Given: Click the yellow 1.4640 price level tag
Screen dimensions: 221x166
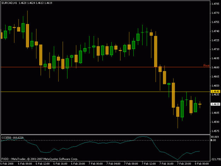Looking at the screenshot, I should click(215, 92).
